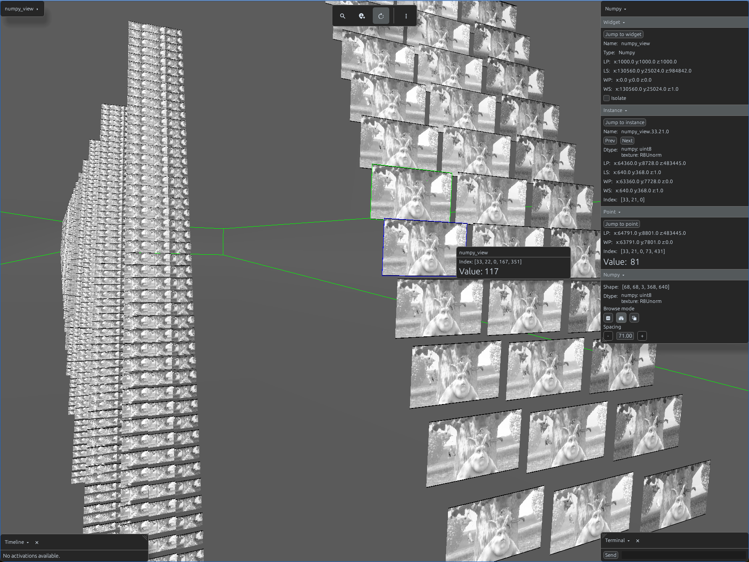This screenshot has height=562, width=749.
Task: Click the location pin jump icon
Action: coord(362,16)
